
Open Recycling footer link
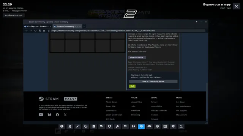(x=136, y=115)
